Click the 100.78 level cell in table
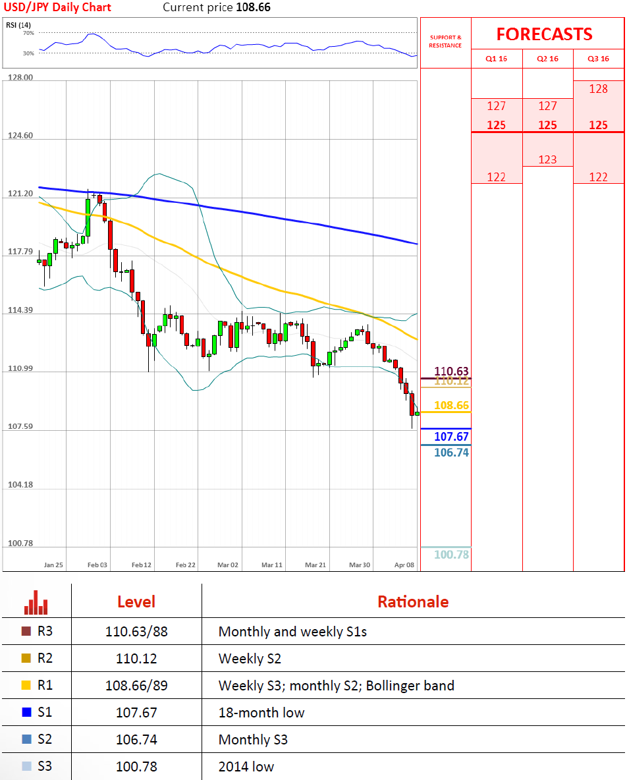This screenshot has height=780, width=627. 136,766
